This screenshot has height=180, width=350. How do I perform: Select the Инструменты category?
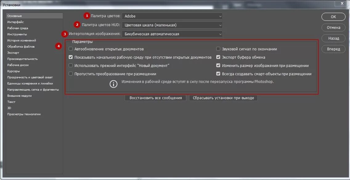click(x=35, y=34)
